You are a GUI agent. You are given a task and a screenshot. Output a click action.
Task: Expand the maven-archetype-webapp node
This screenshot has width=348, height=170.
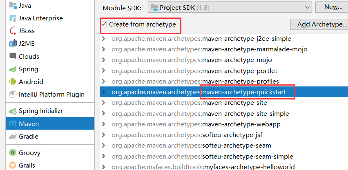[x=103, y=124]
